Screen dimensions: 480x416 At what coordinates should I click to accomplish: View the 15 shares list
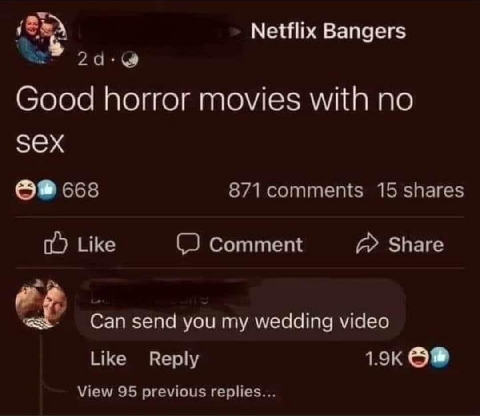click(x=420, y=190)
